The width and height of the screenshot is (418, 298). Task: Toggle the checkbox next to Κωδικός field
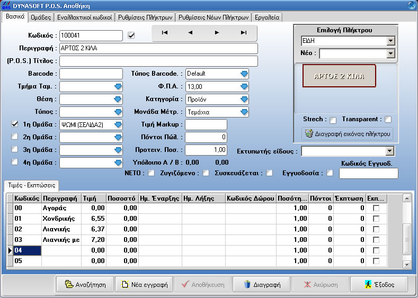[131, 35]
